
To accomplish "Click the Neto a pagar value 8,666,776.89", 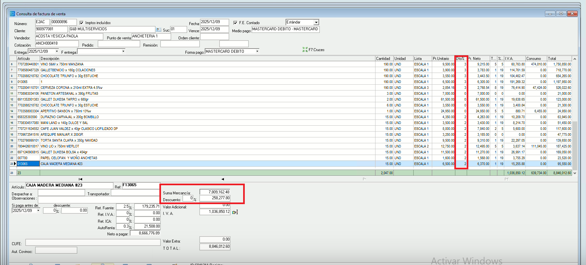I will pyautogui.click(x=145, y=233).
